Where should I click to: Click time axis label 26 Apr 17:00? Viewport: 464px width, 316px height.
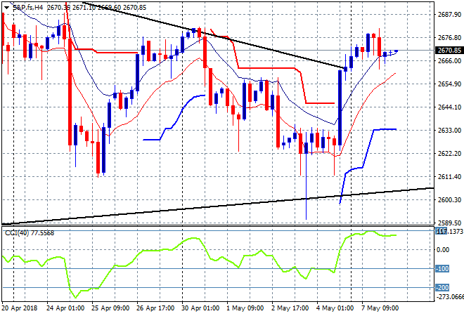point(155,308)
